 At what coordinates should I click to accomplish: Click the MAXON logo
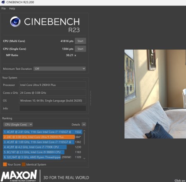[x=19, y=176]
